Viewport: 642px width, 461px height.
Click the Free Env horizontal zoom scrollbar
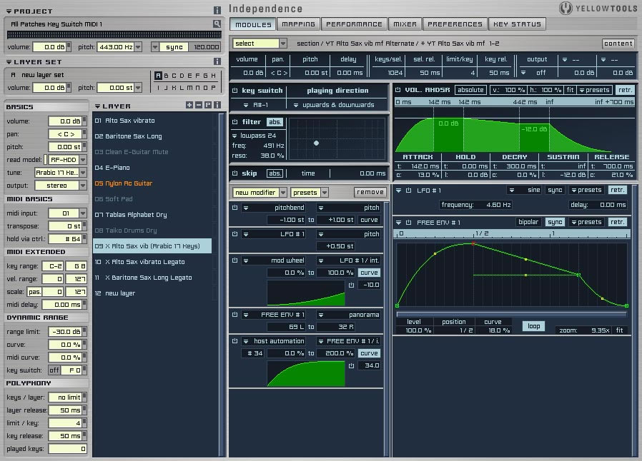click(x=511, y=314)
